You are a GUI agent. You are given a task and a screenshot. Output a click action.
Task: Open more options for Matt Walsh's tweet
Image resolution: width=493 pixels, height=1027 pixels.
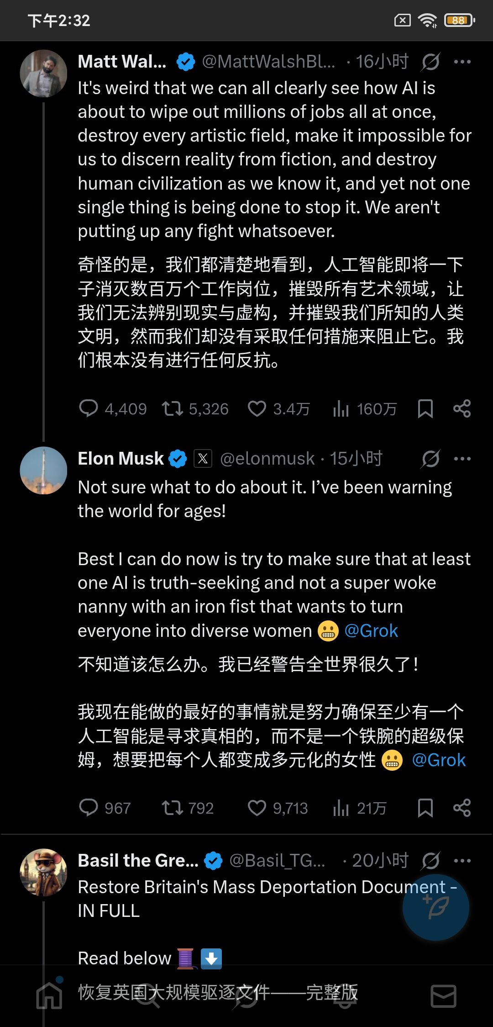pos(462,62)
